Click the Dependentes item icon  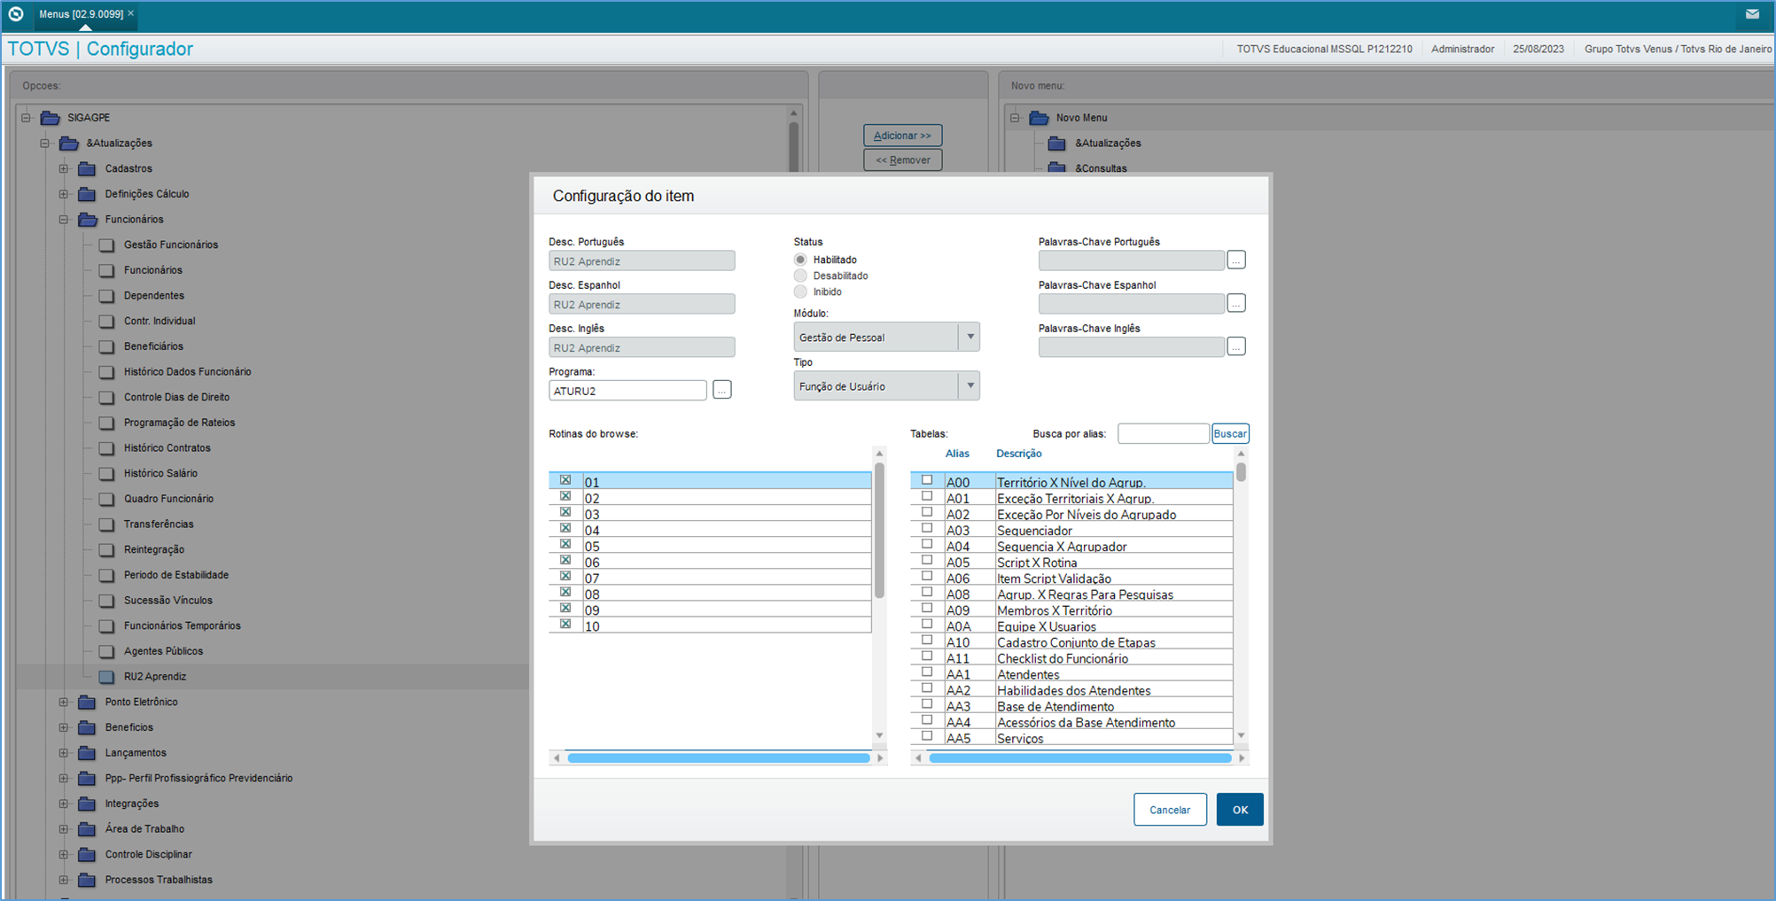coord(106,296)
